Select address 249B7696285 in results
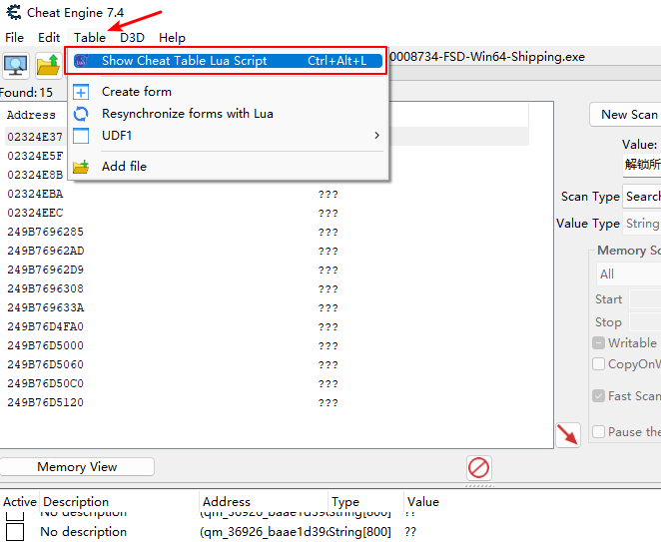The width and height of the screenshot is (661, 542). coord(46,232)
